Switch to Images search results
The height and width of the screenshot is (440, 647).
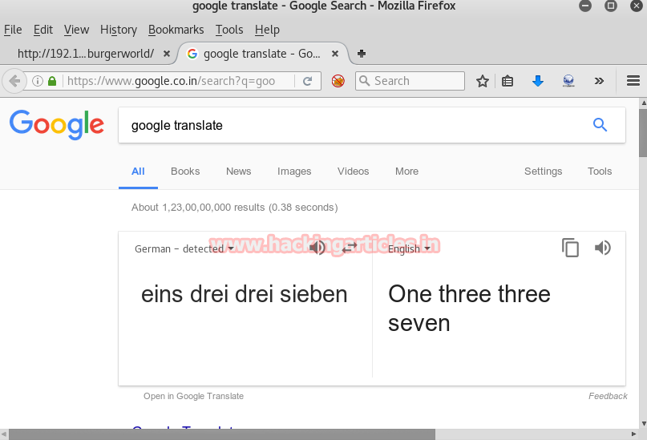coord(294,172)
